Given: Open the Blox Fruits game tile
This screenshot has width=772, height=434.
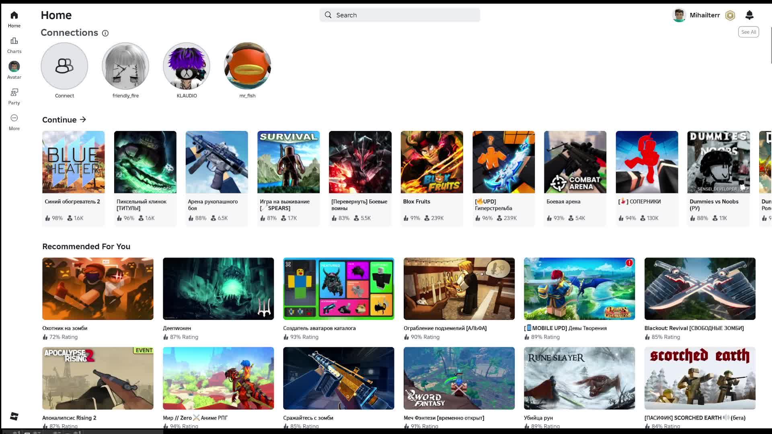Looking at the screenshot, I should pyautogui.click(x=431, y=162).
